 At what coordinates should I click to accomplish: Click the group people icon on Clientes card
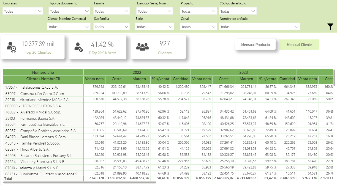click(x=142, y=47)
